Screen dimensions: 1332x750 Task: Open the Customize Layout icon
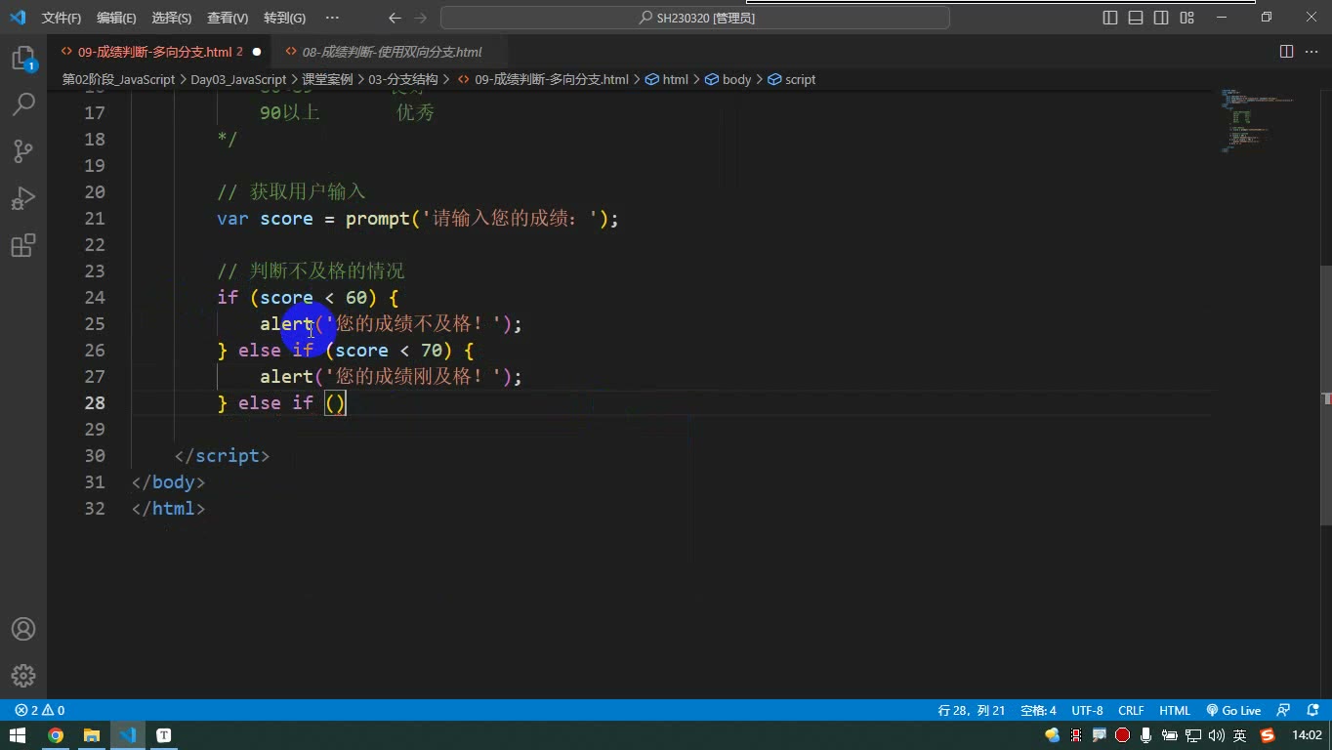click(x=1186, y=18)
